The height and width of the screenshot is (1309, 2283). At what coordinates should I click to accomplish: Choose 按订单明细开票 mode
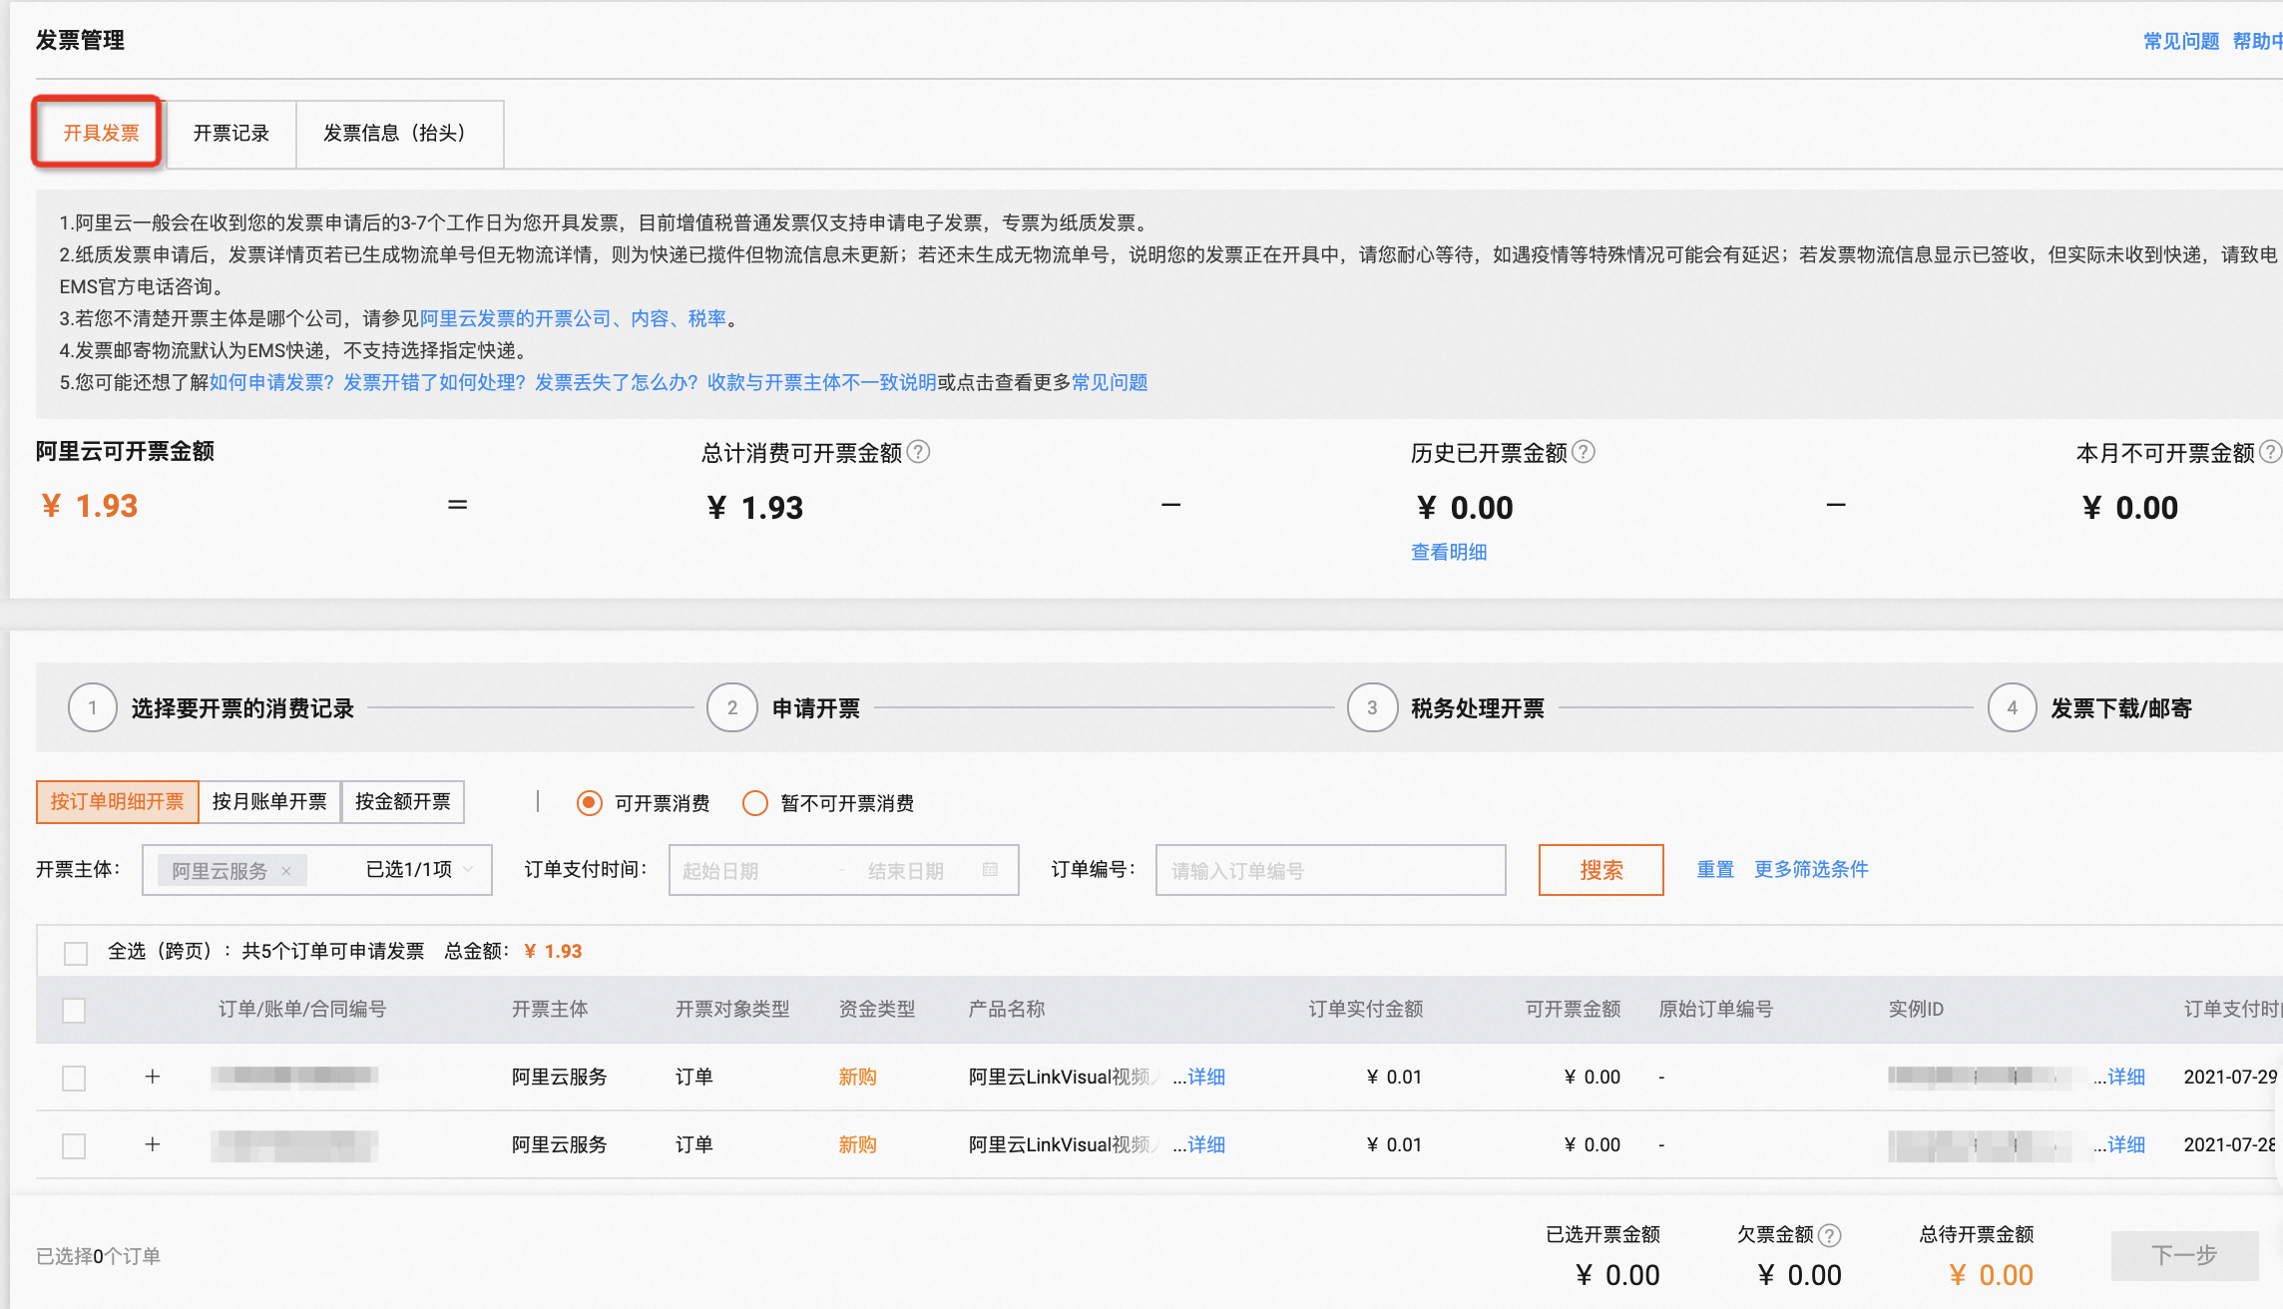click(118, 802)
